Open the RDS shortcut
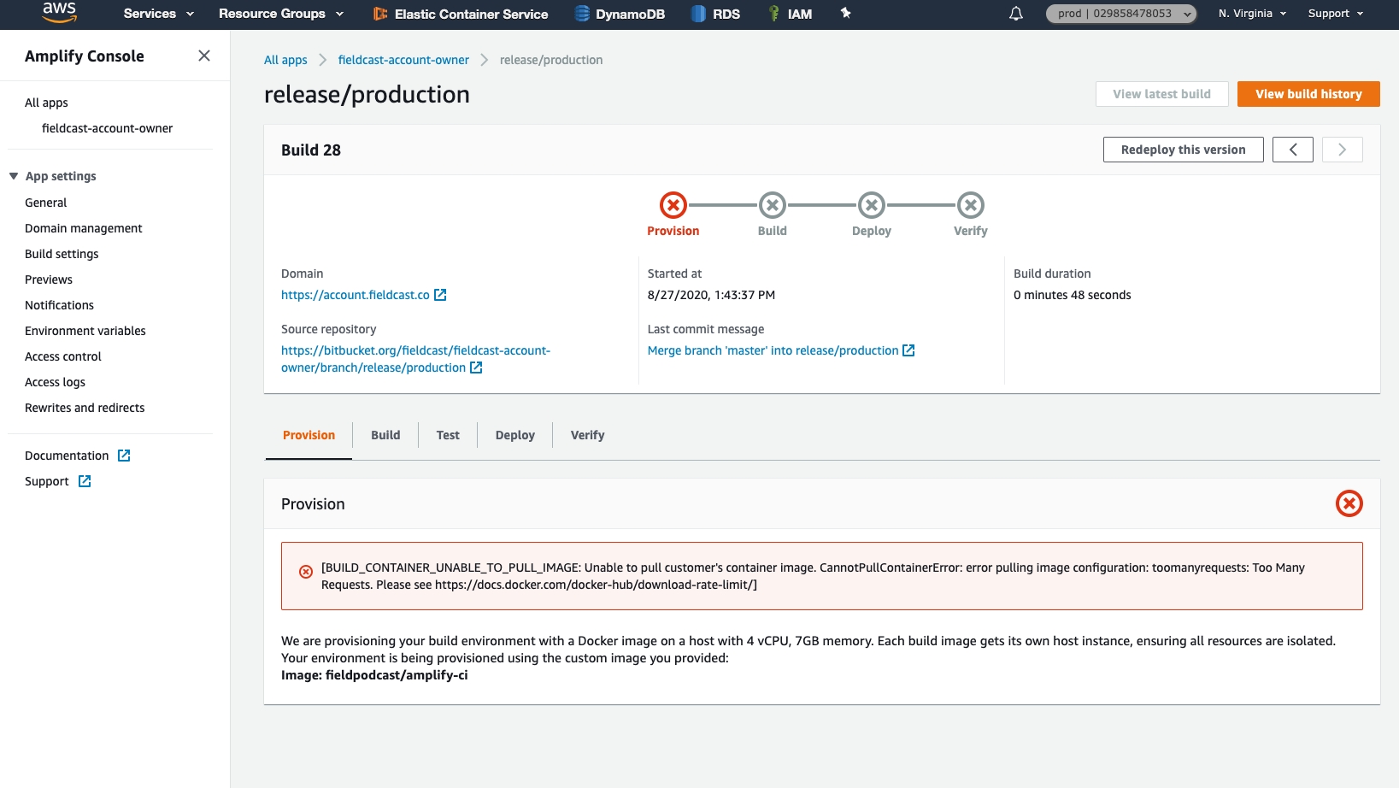 [x=715, y=14]
